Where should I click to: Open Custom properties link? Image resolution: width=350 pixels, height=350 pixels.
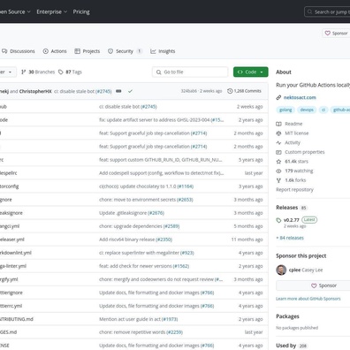(305, 152)
